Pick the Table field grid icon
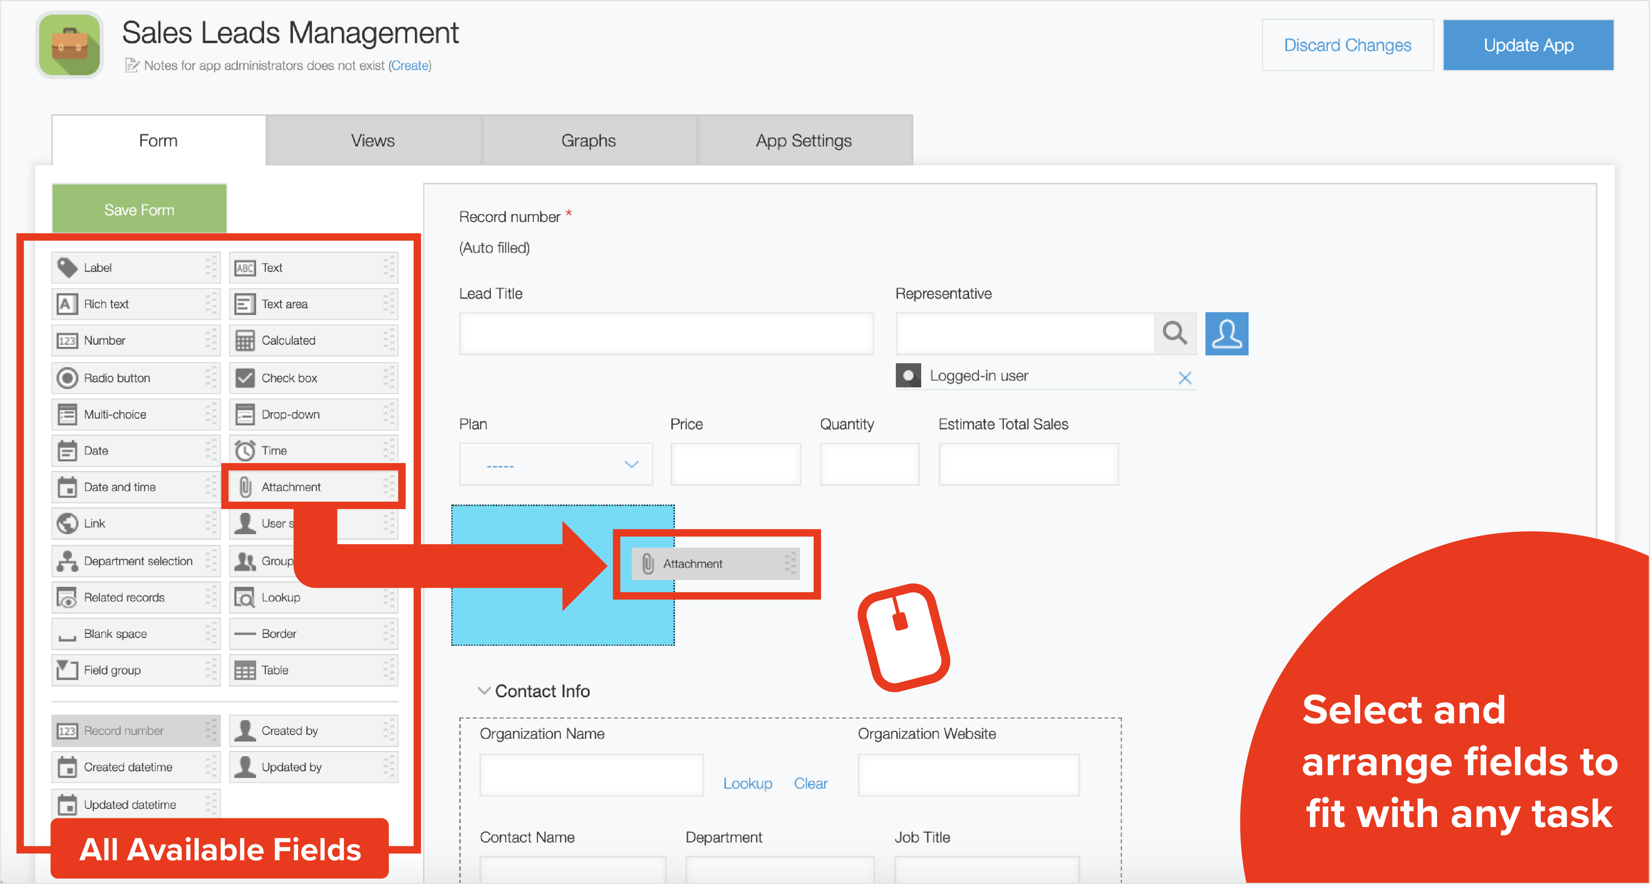The width and height of the screenshot is (1650, 884). click(x=245, y=671)
